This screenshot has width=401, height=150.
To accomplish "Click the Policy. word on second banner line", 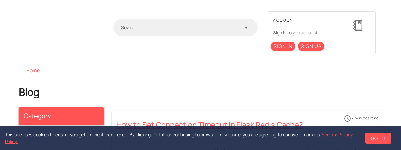I will [11, 142].
